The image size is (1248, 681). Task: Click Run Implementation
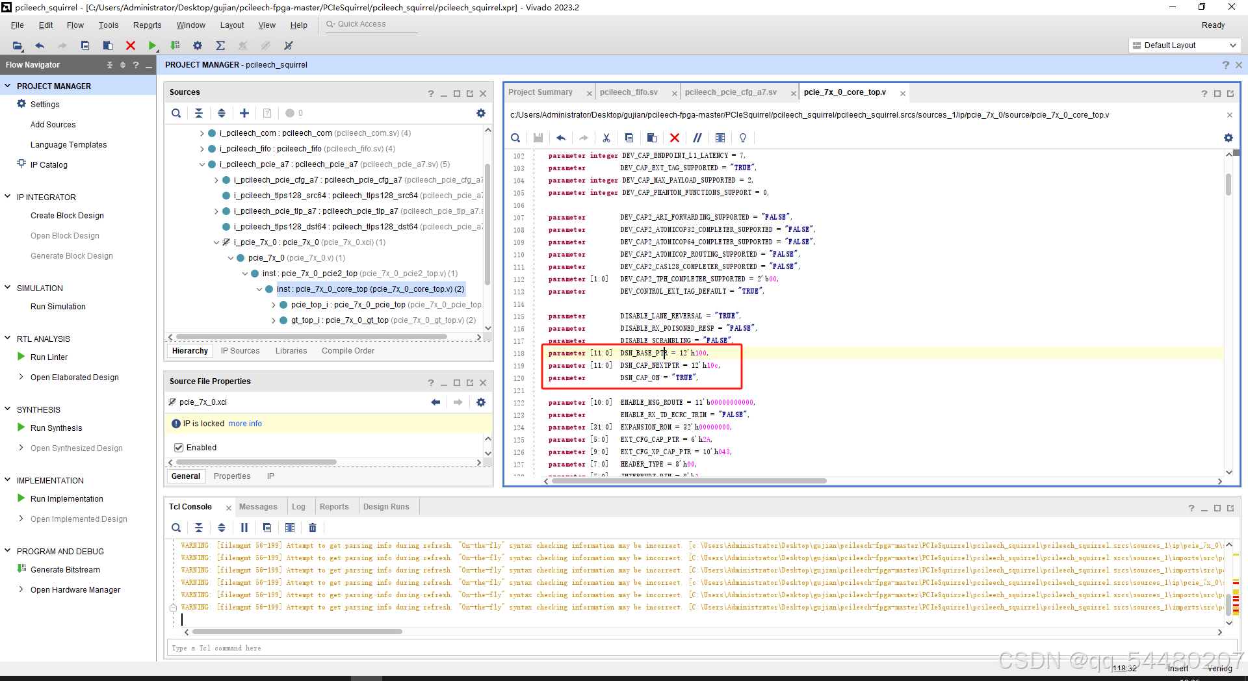pyautogui.click(x=67, y=499)
